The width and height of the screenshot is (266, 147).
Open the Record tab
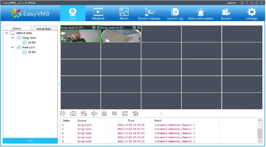(226, 13)
